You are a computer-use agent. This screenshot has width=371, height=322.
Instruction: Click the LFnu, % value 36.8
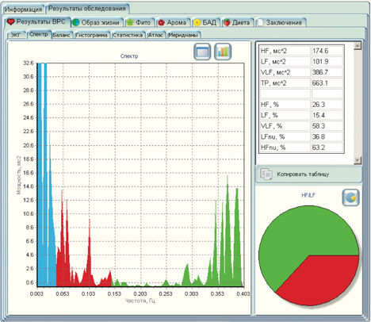pos(327,136)
